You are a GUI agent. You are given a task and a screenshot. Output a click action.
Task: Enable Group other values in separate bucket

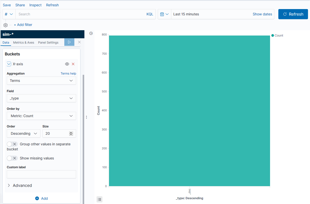pyautogui.click(x=12, y=144)
